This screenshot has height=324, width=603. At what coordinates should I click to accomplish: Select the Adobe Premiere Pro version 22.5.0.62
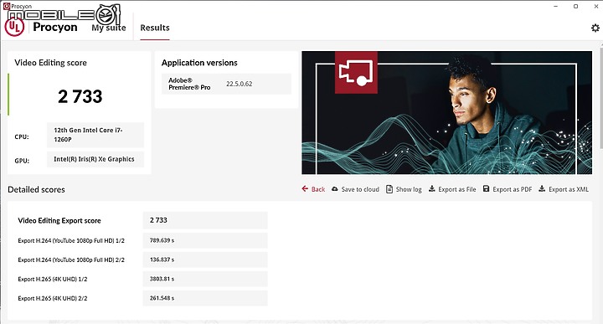point(240,84)
